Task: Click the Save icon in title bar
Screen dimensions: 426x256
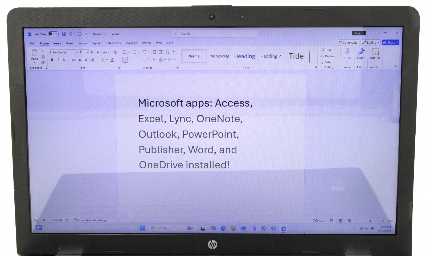Action: tap(64, 34)
